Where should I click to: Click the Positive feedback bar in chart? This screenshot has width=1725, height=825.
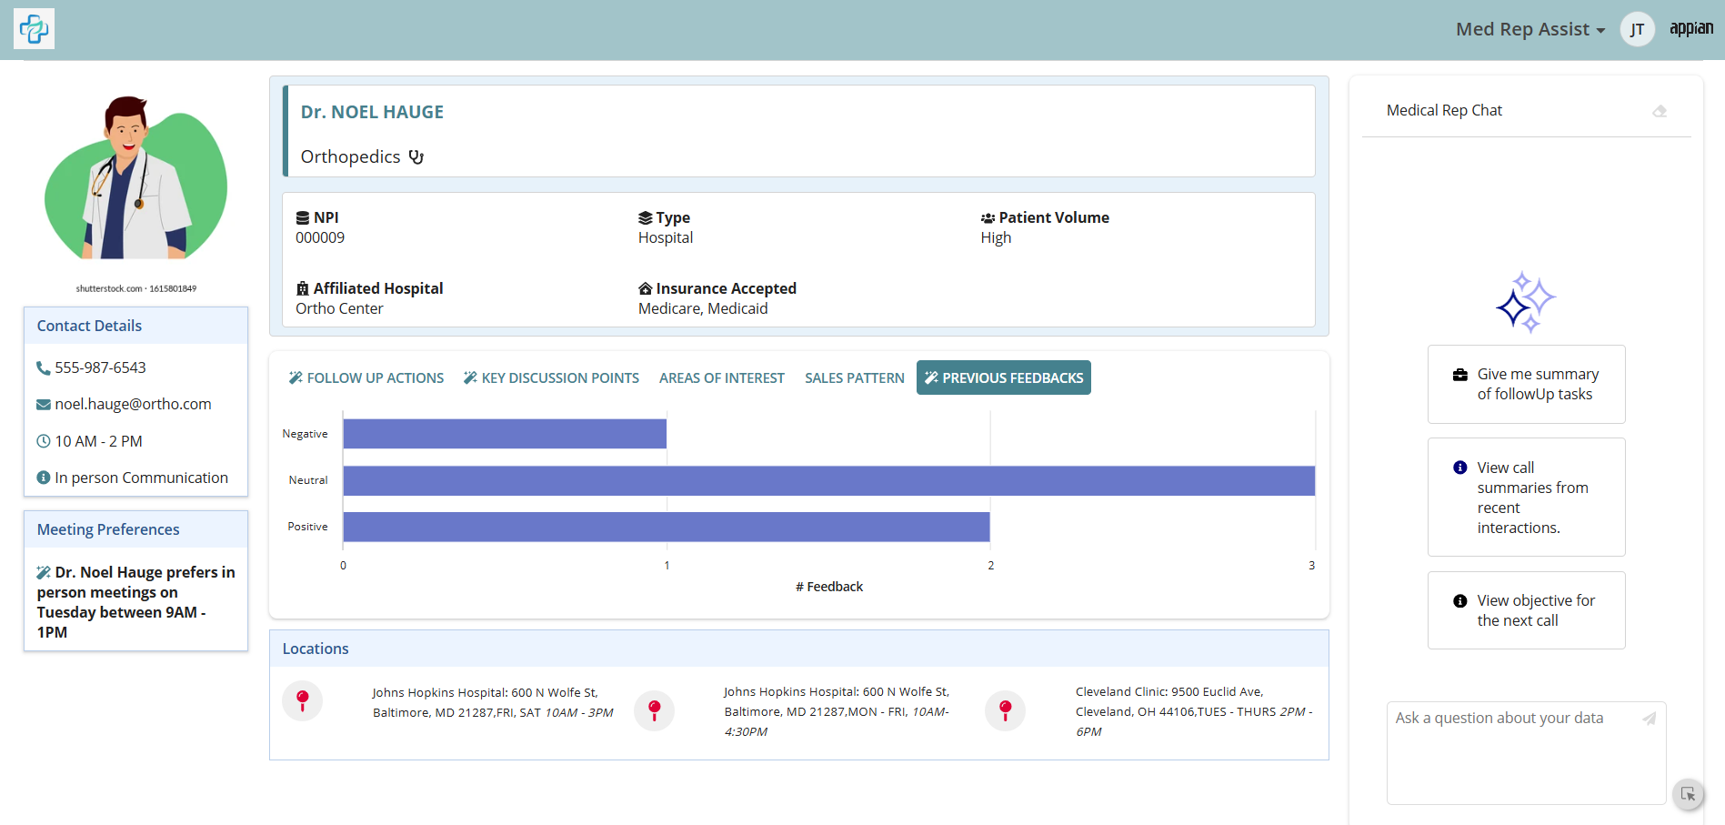(x=667, y=527)
